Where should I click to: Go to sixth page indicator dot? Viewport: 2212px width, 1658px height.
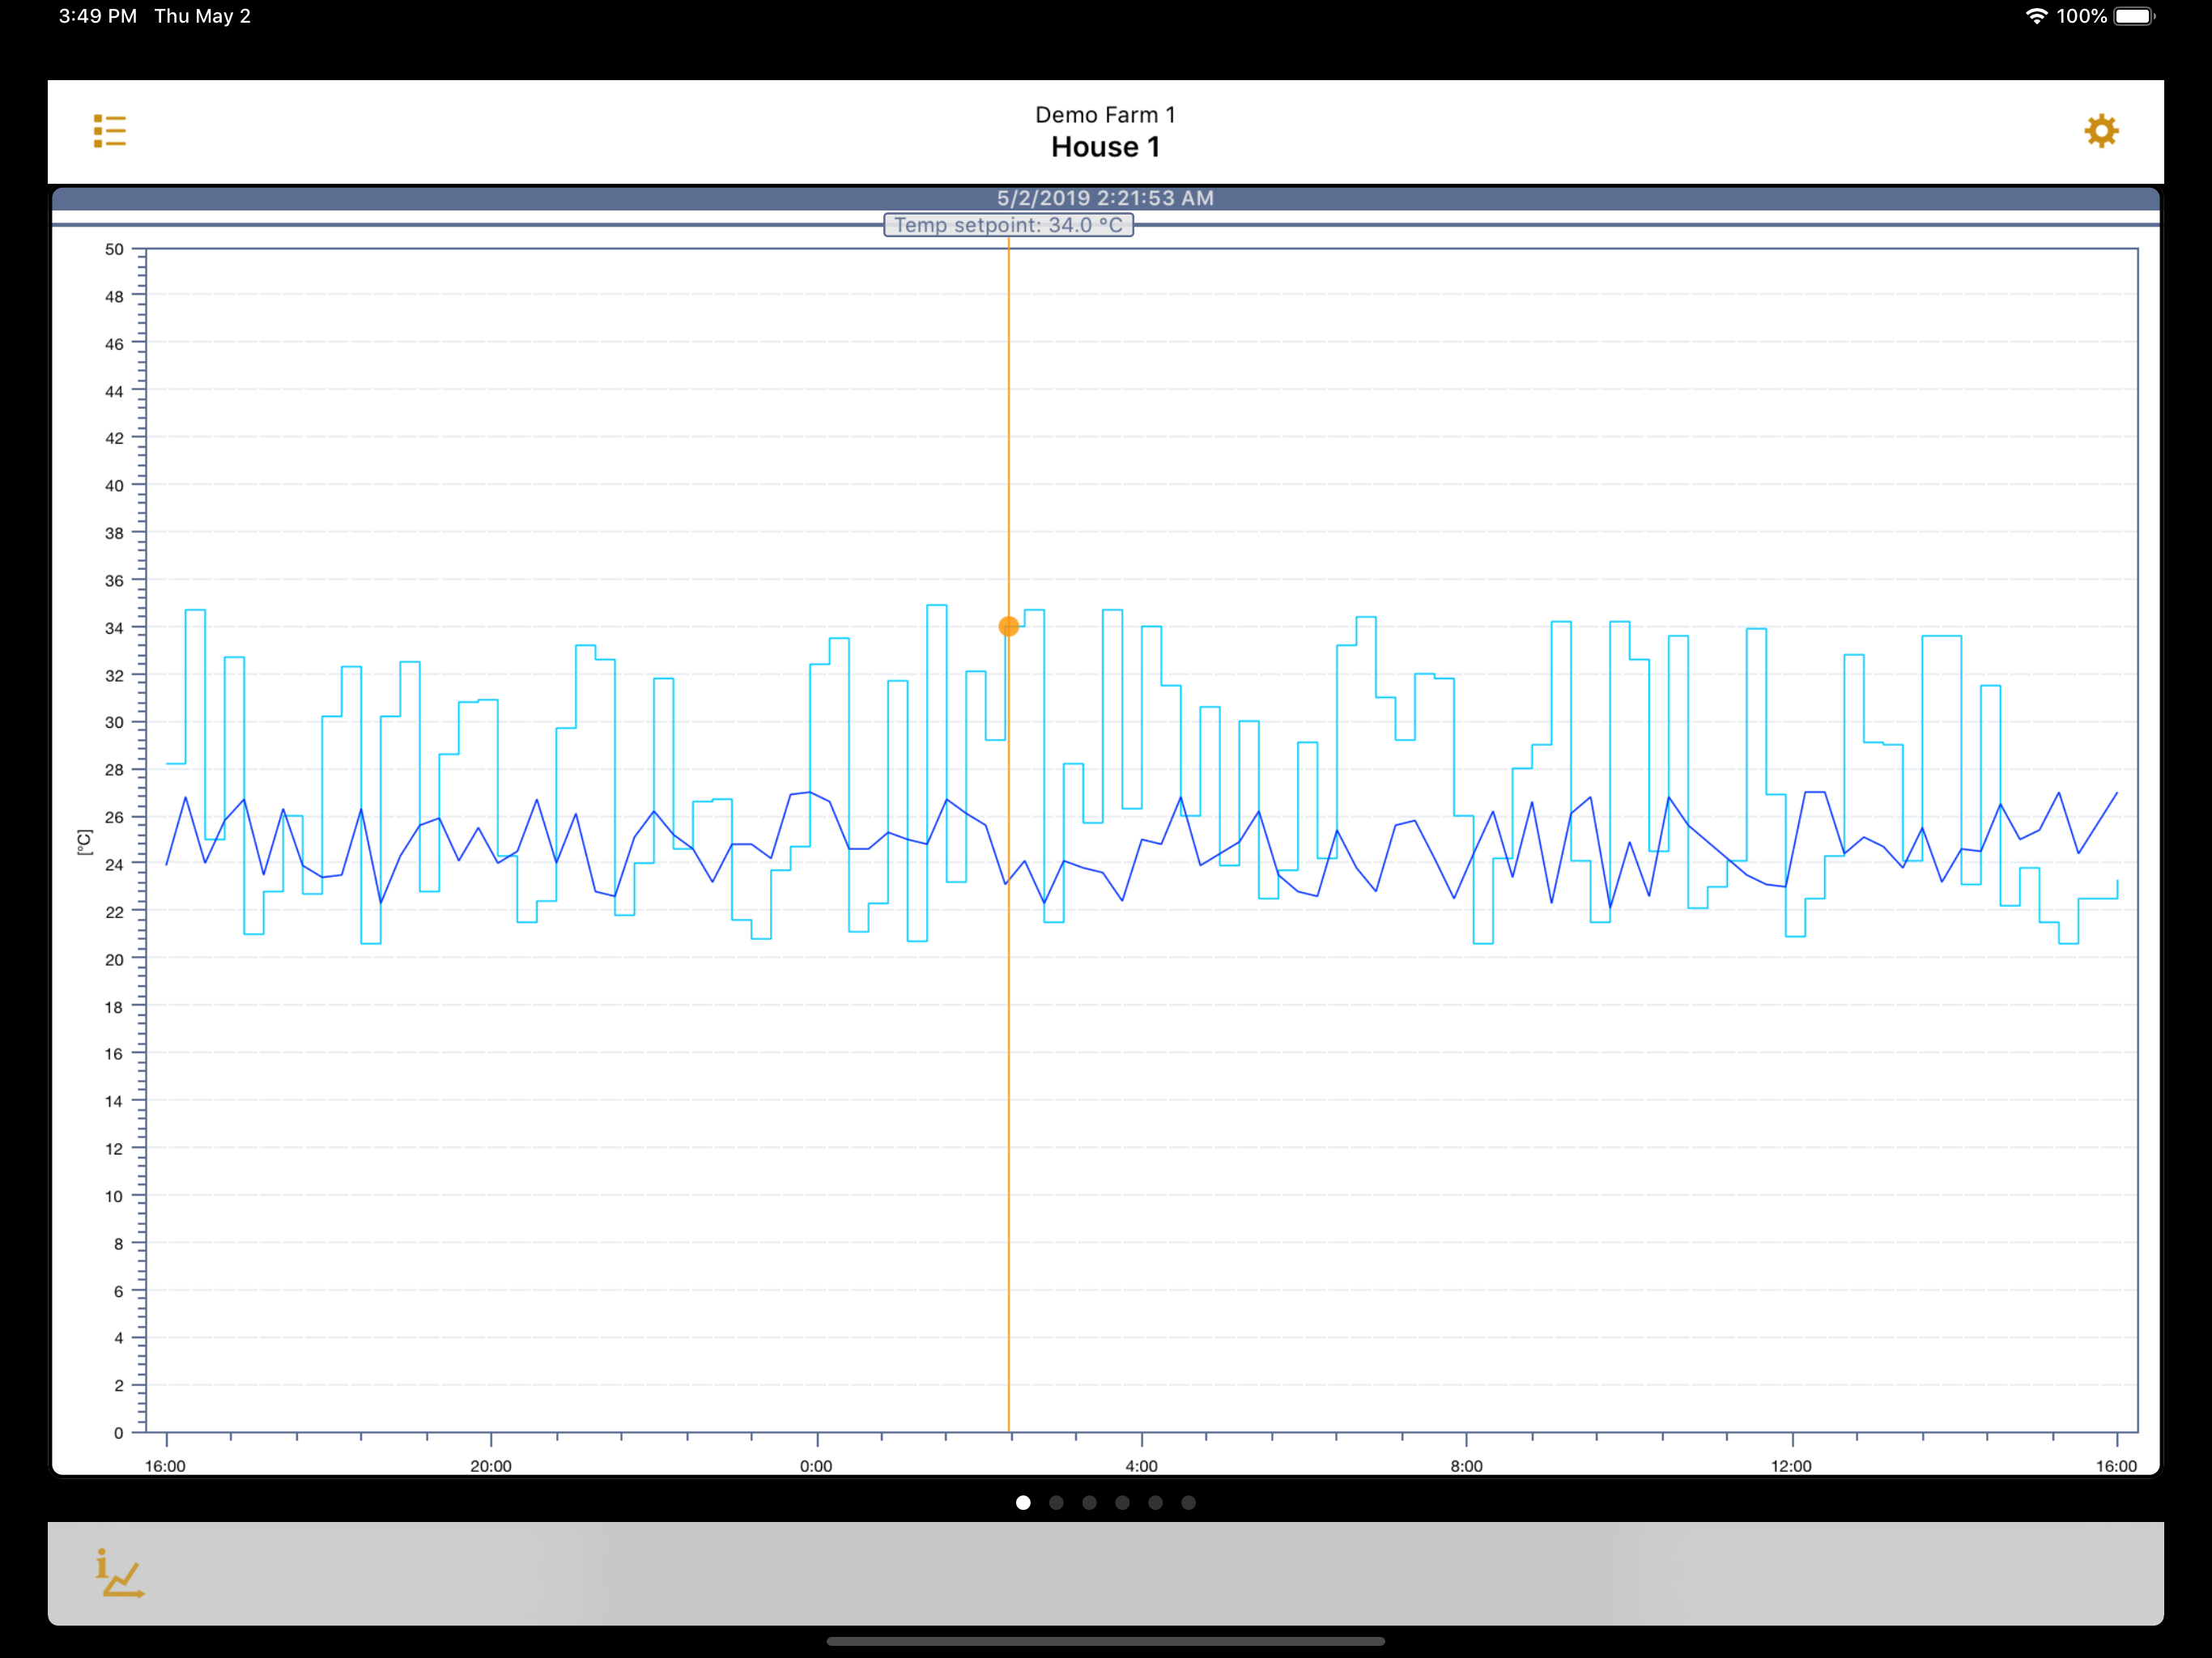[1188, 1502]
